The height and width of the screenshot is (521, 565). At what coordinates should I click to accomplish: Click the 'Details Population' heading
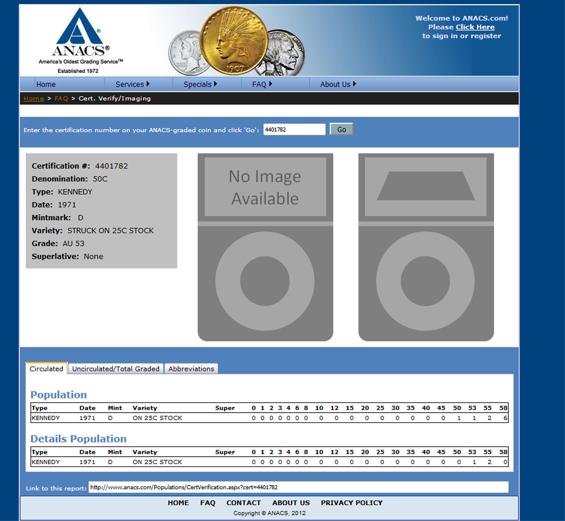click(x=78, y=438)
